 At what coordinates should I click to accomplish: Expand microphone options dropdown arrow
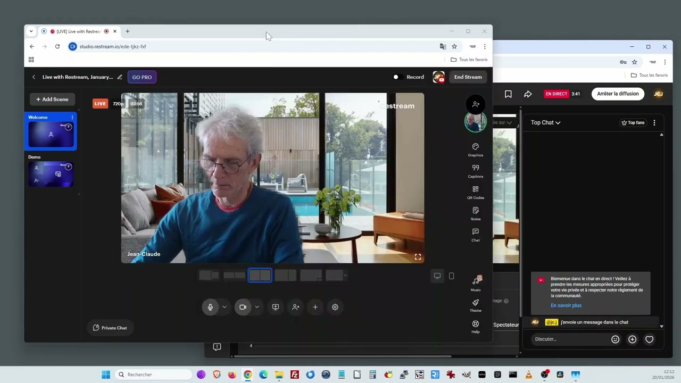pyautogui.click(x=225, y=307)
